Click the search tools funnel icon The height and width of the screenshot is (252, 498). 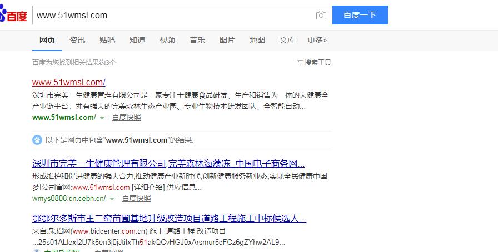[x=300, y=63]
